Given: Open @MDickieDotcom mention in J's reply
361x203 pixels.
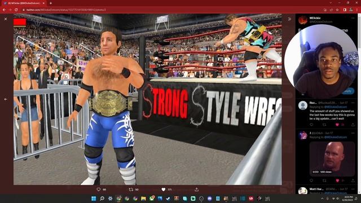Looking at the screenshot, I should click(336, 137).
